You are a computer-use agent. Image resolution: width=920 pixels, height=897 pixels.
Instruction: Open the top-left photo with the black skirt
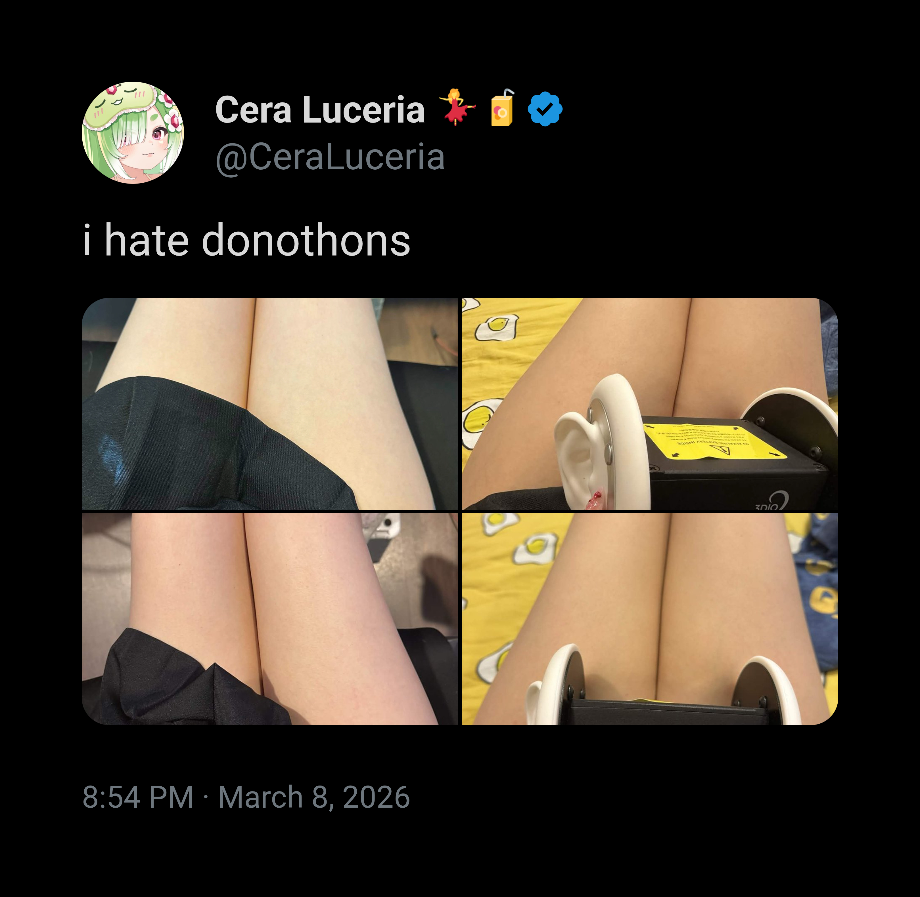pos(270,404)
